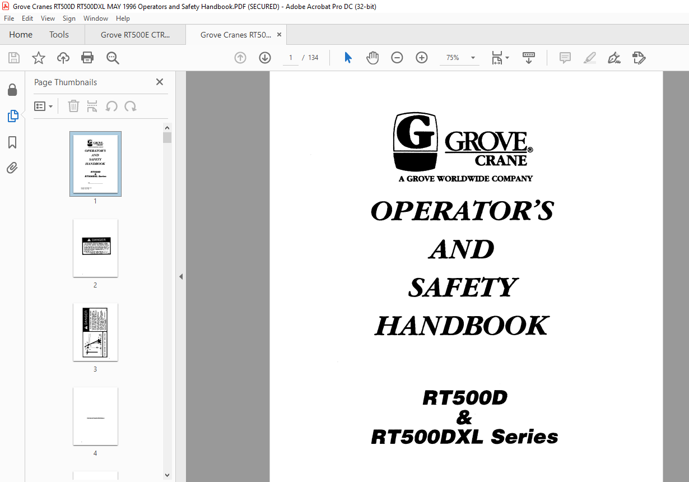Viewport: 689px width, 482px height.
Task: Toggle the Page Thumbnails sidebar icon
Action: (x=12, y=116)
